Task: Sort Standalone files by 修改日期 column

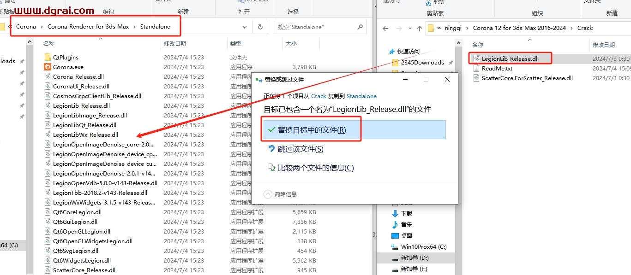Action: (x=175, y=44)
